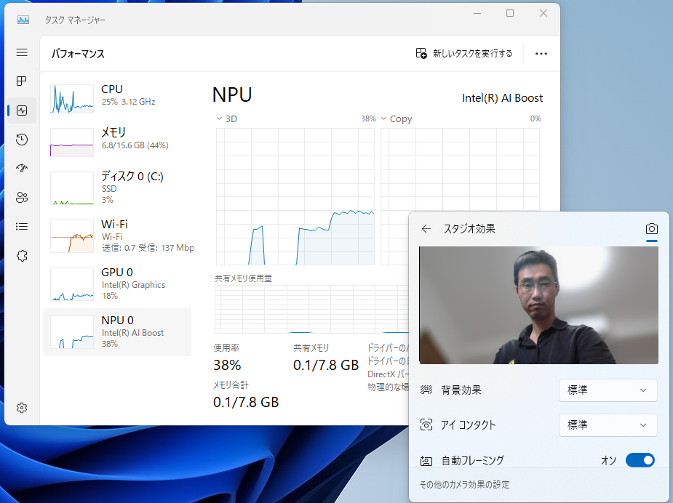Open the Details page
This screenshot has height=503, width=673.
click(x=22, y=226)
